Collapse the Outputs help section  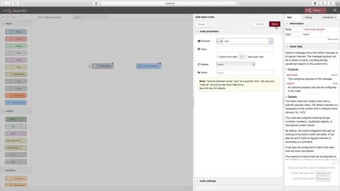[x=286, y=70]
